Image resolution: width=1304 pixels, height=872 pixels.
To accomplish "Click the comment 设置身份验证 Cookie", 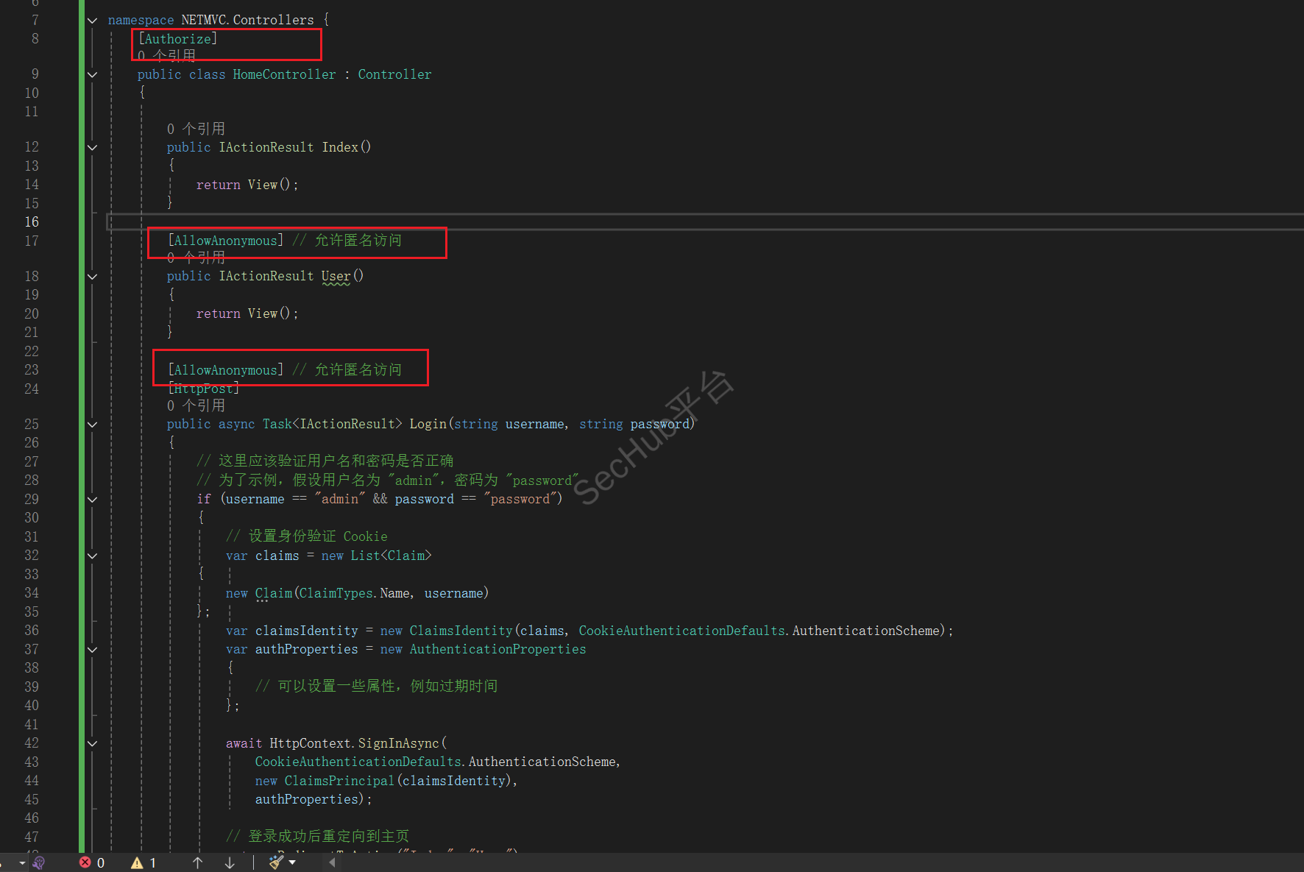I will (306, 536).
